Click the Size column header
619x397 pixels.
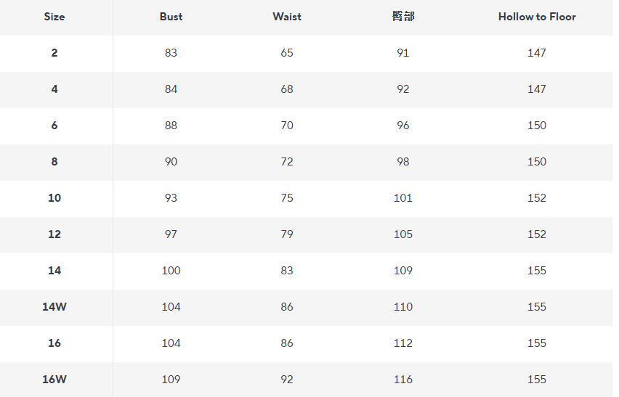tap(54, 17)
